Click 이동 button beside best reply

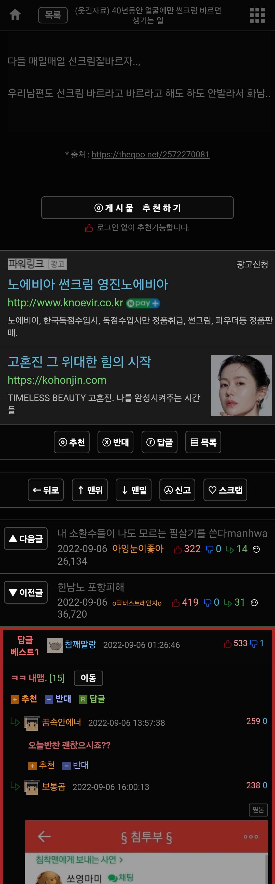click(88, 678)
